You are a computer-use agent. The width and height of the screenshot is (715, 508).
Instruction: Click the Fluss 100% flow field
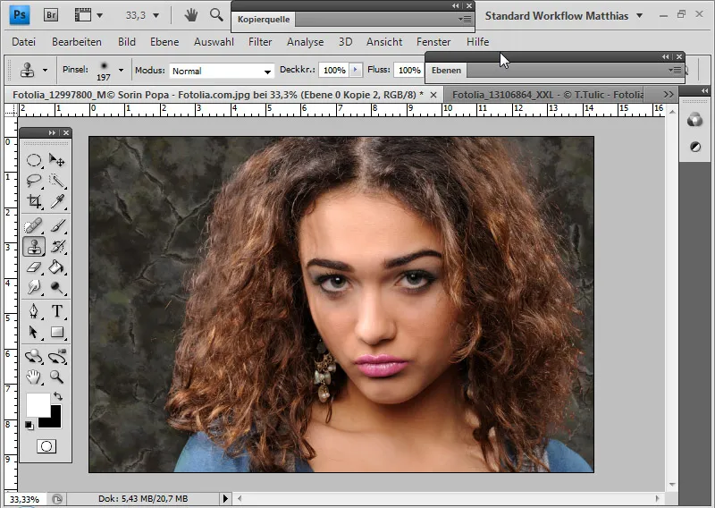(409, 71)
